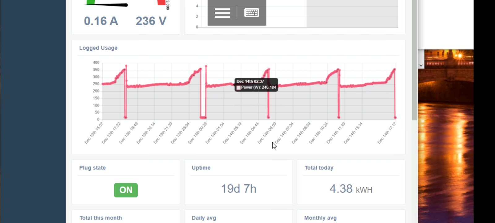Image resolution: width=495 pixels, height=223 pixels.
Task: Click the 236 V voltage reading
Action: pyautogui.click(x=151, y=21)
